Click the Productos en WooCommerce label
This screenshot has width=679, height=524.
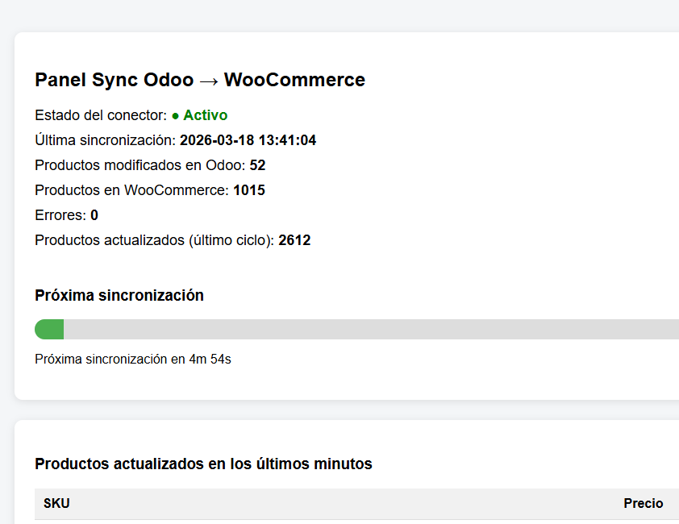tap(131, 190)
